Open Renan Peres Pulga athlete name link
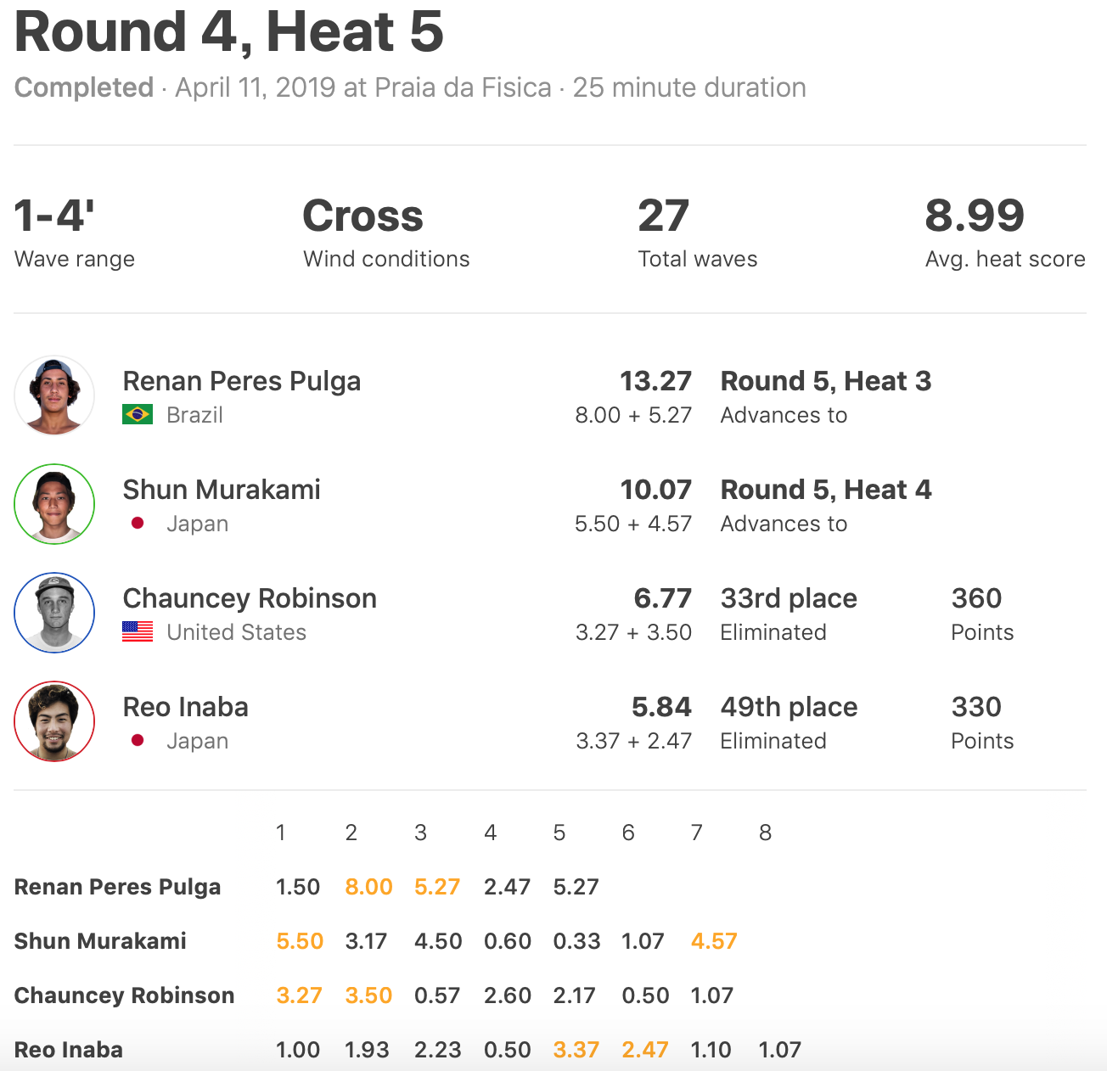The width and height of the screenshot is (1107, 1071). [242, 381]
